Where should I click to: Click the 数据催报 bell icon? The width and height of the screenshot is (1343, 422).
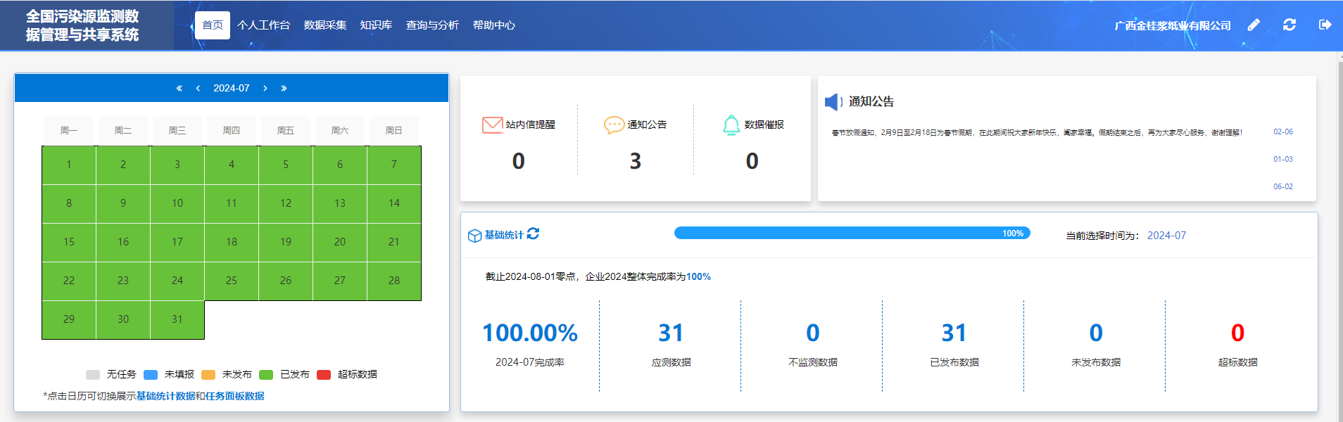point(731,124)
